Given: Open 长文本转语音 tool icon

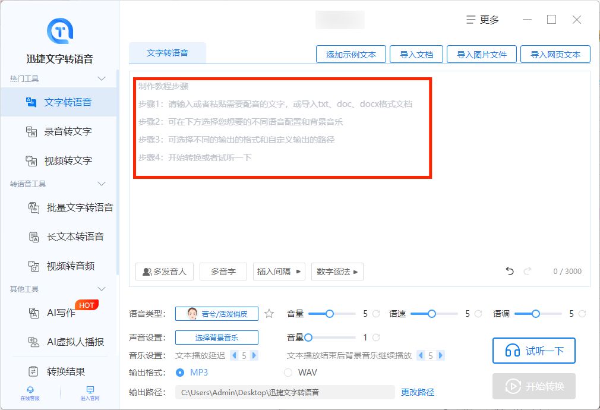Looking at the screenshot, I should 34,237.
